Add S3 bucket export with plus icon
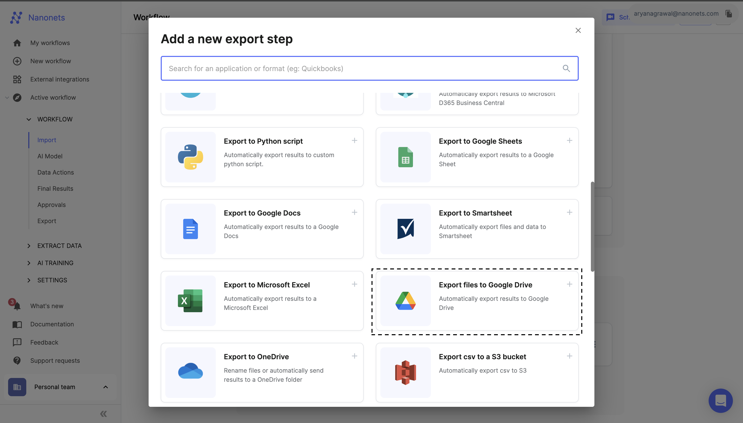This screenshot has height=423, width=743. pos(570,356)
